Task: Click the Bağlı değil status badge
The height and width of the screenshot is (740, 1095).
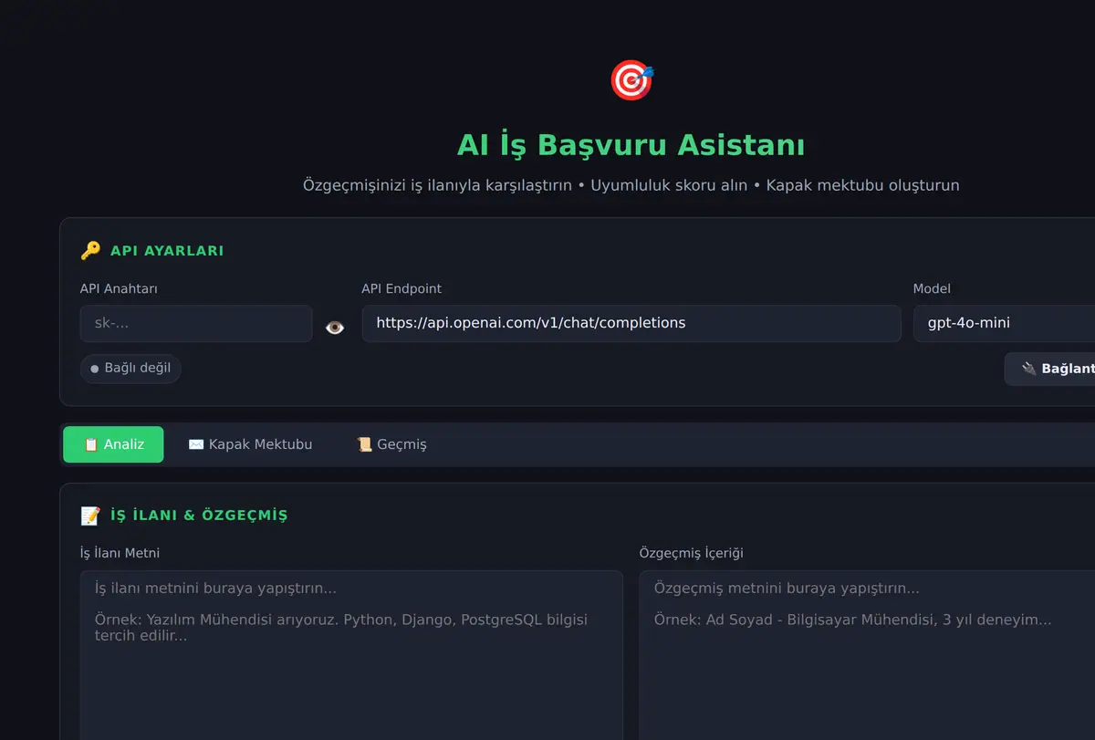Action: (x=130, y=369)
